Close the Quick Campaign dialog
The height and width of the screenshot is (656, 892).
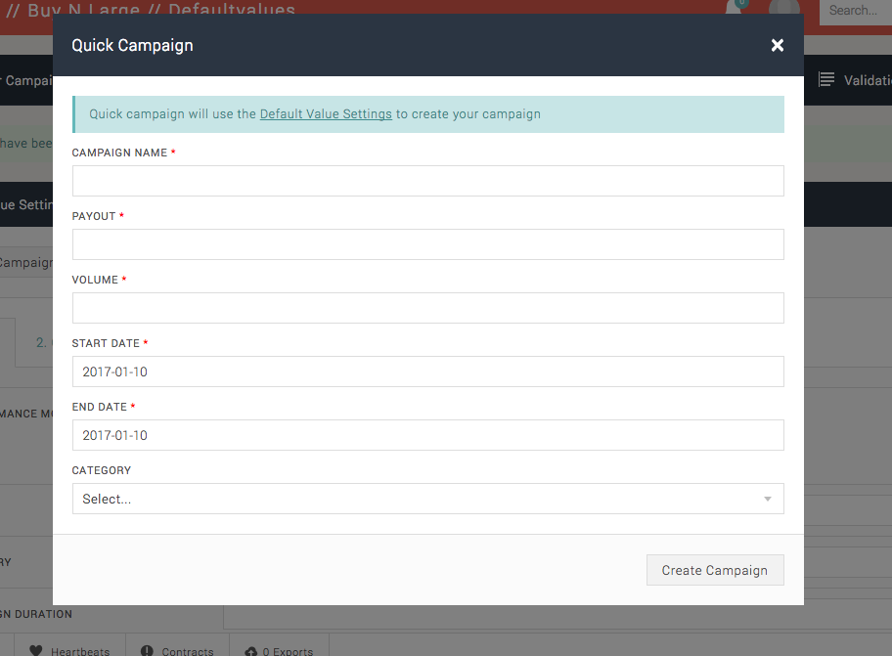click(x=778, y=46)
